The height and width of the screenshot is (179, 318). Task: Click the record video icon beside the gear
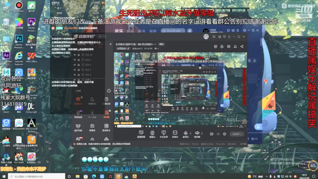(x=211, y=134)
